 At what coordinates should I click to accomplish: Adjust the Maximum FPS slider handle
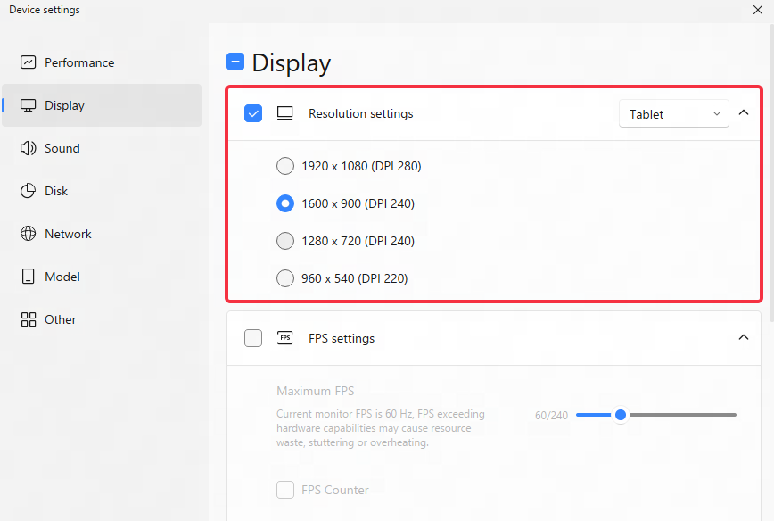point(621,415)
